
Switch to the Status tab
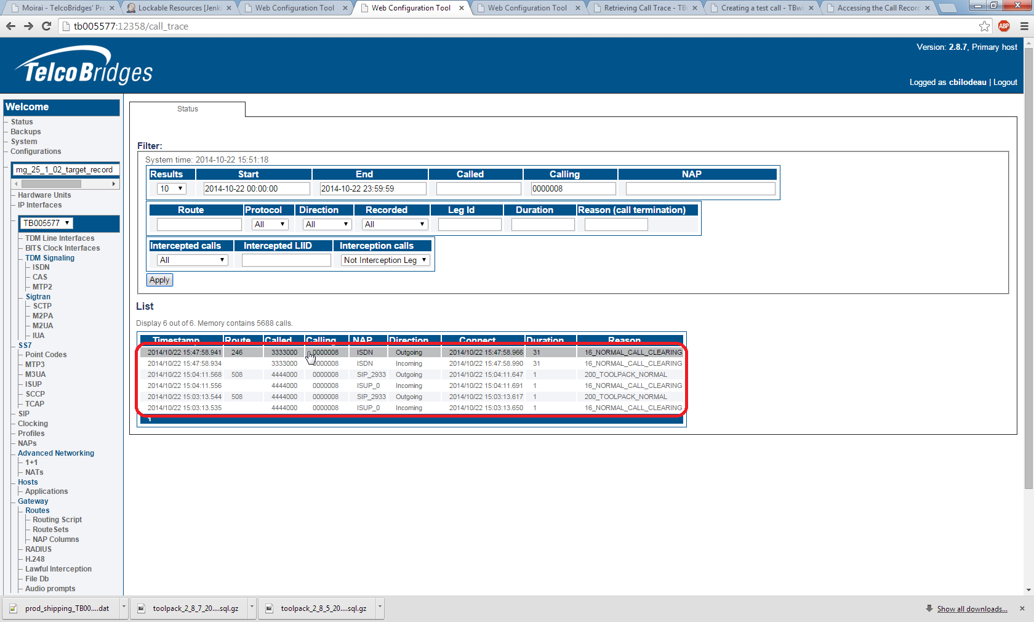point(188,109)
